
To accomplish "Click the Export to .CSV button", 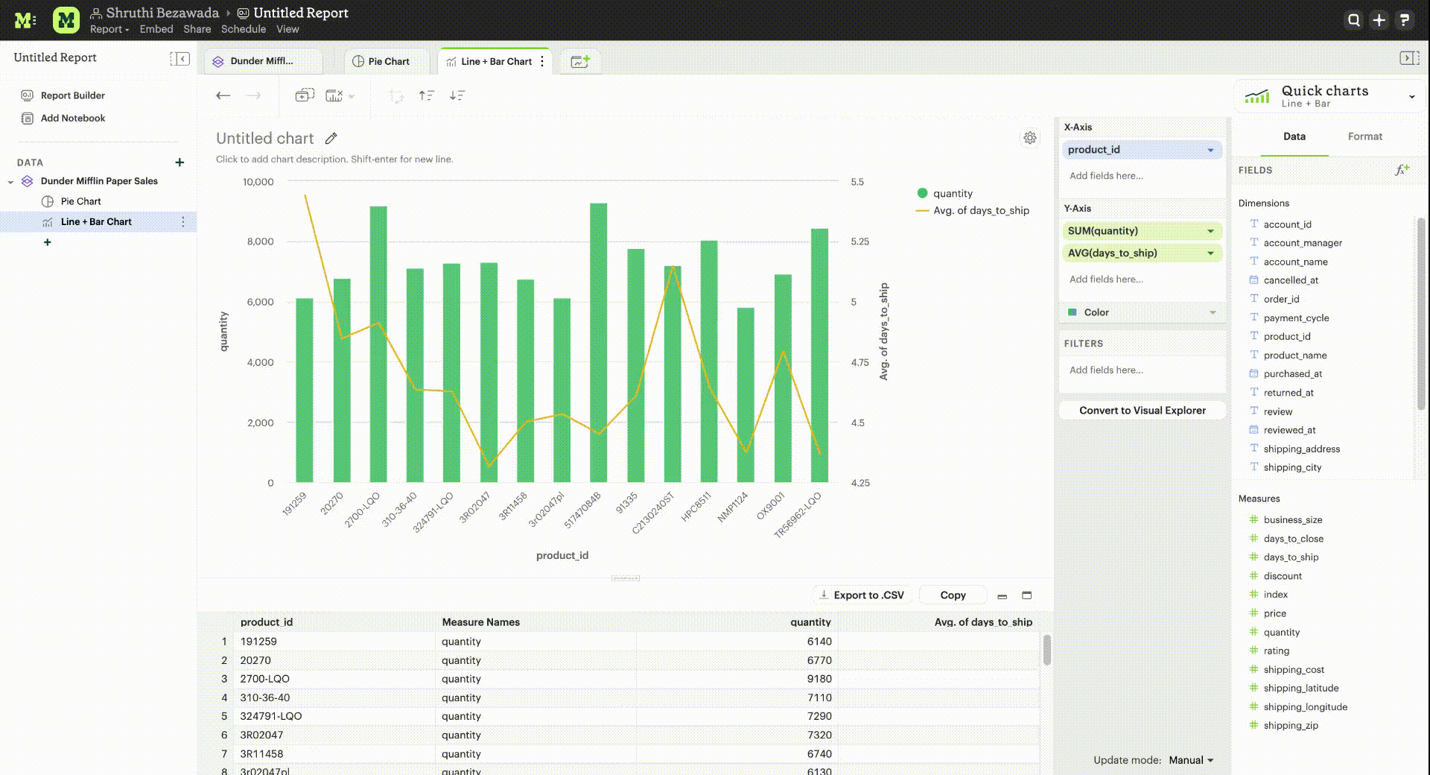I will (862, 595).
